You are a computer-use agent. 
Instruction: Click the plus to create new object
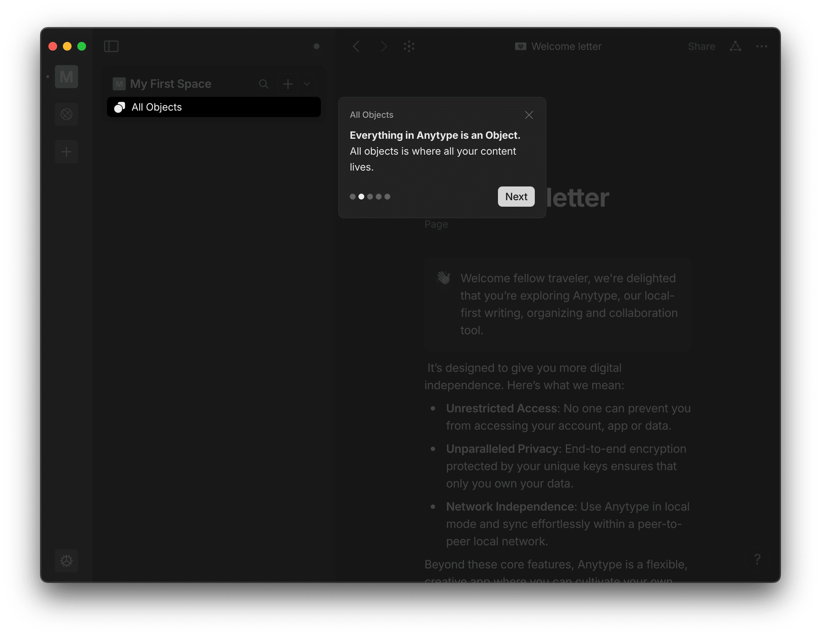[x=288, y=84]
